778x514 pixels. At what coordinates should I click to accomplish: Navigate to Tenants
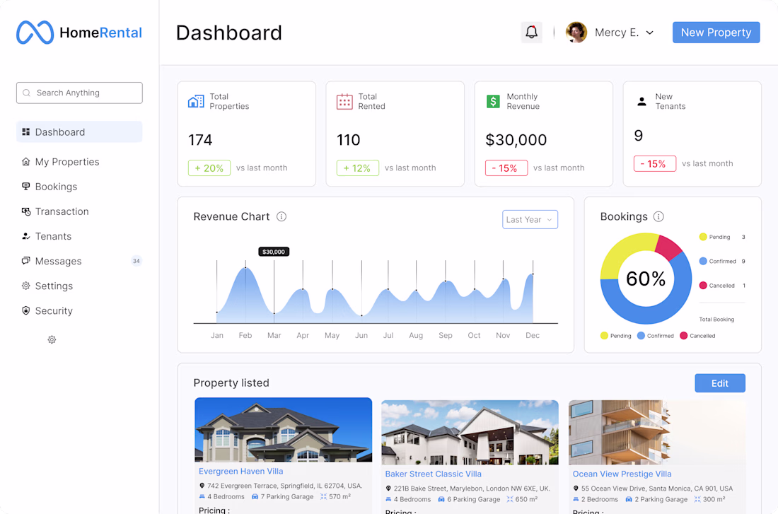click(53, 236)
